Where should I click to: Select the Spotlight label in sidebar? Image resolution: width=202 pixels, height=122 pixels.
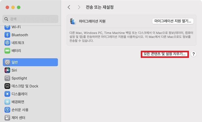click(19, 78)
